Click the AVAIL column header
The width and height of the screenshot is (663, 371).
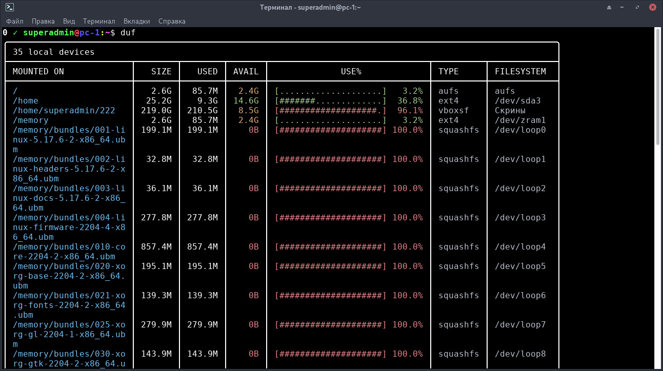[x=246, y=71]
